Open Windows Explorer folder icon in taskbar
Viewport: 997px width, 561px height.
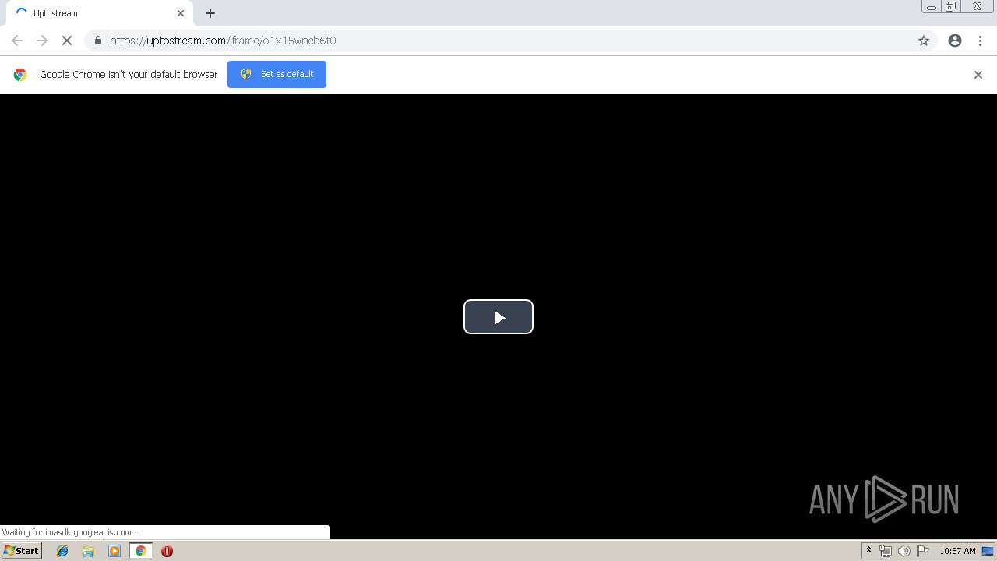click(88, 551)
